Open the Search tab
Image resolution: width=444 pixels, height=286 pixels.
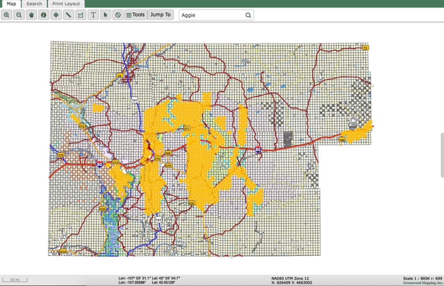pos(34,4)
